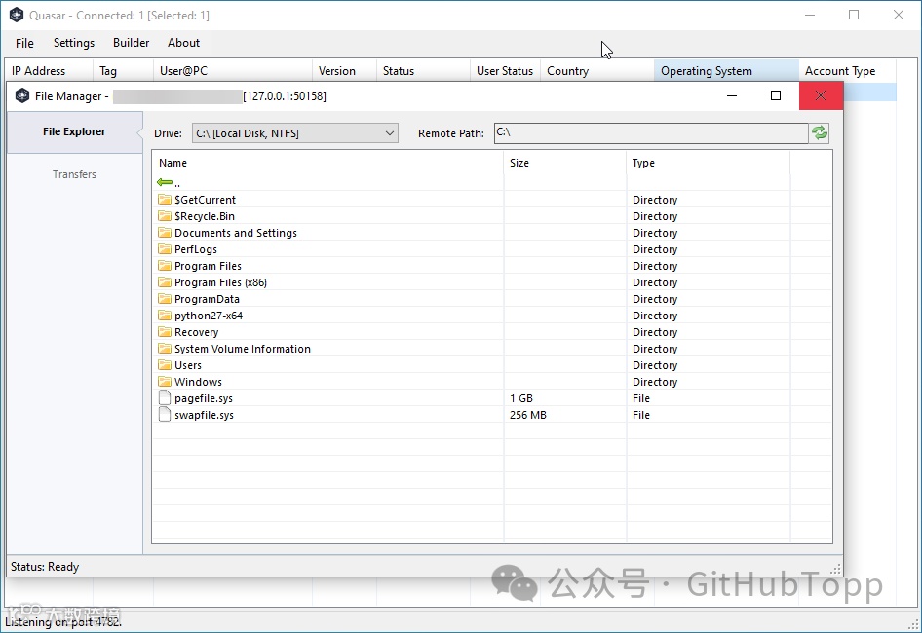This screenshot has width=922, height=633.
Task: Open the Settings menu
Action: pyautogui.click(x=73, y=43)
